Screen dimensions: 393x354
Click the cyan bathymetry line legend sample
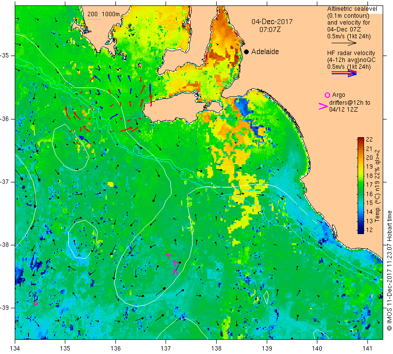(x=94, y=19)
